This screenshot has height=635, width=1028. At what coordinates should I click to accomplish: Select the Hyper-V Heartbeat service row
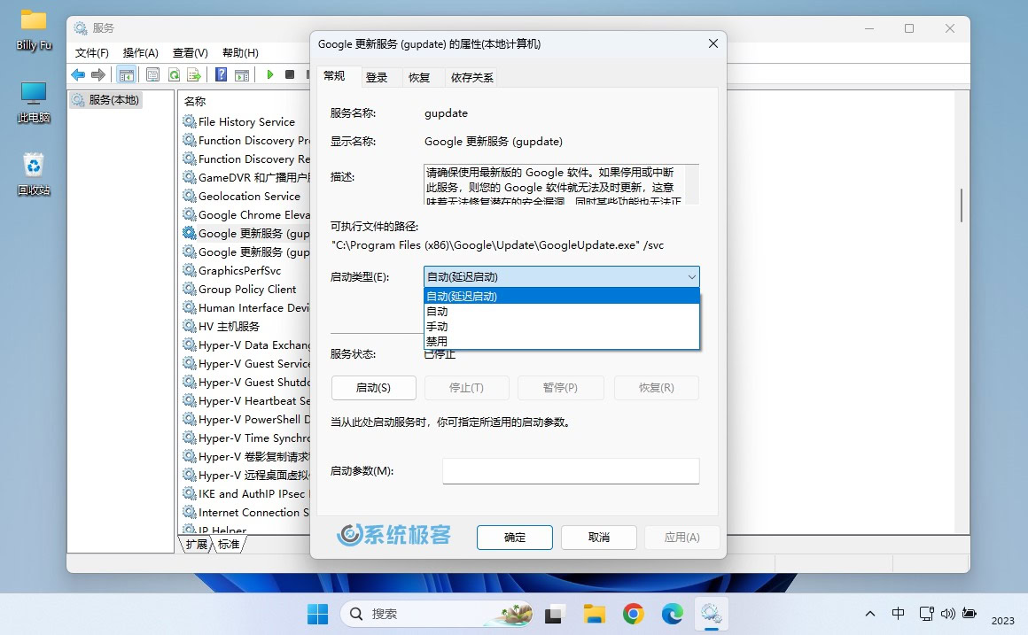click(245, 401)
